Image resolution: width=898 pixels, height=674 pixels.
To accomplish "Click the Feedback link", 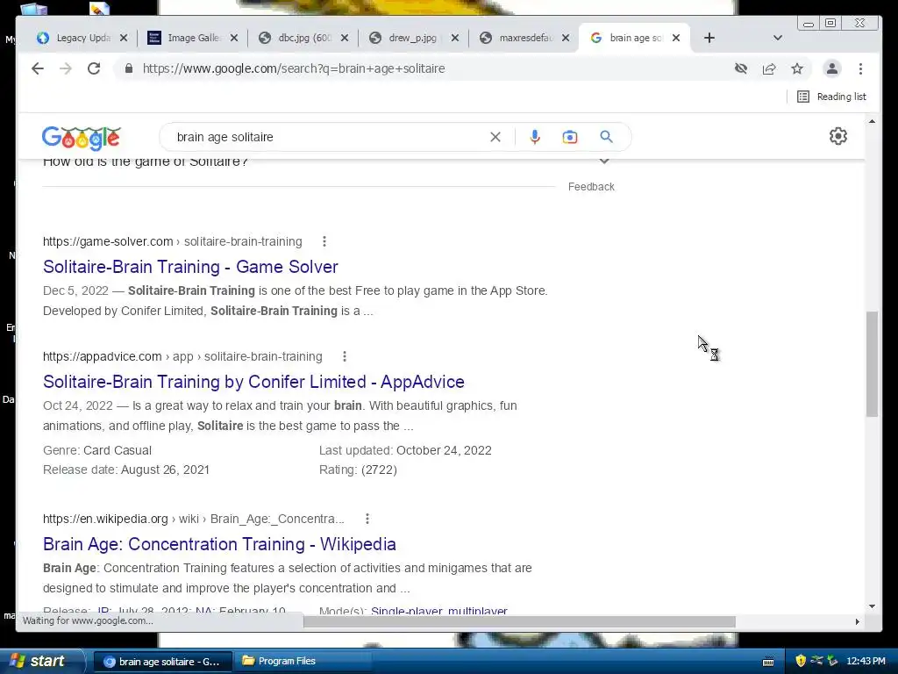I will 591,187.
